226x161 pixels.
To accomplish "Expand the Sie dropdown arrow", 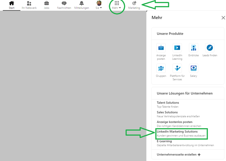I will pyautogui.click(x=101, y=8).
